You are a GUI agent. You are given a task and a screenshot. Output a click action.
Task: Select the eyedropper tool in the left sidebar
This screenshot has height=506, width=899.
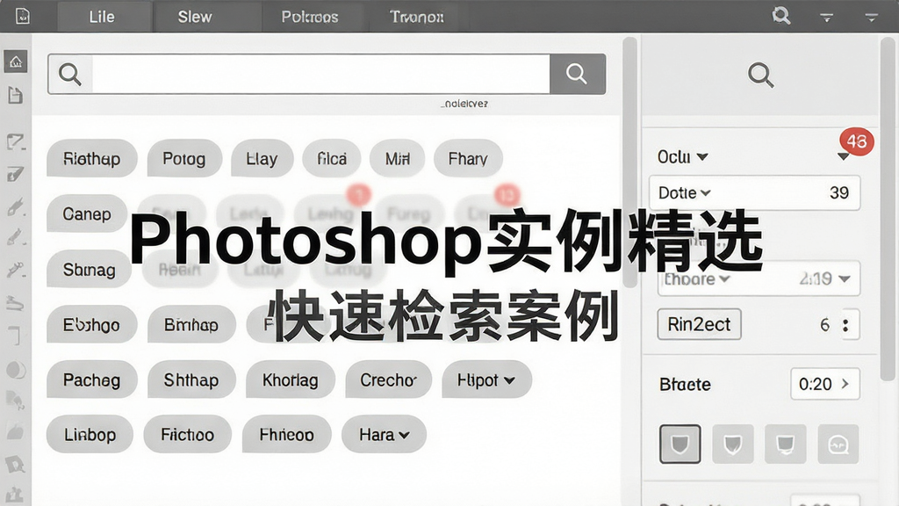[16, 269]
